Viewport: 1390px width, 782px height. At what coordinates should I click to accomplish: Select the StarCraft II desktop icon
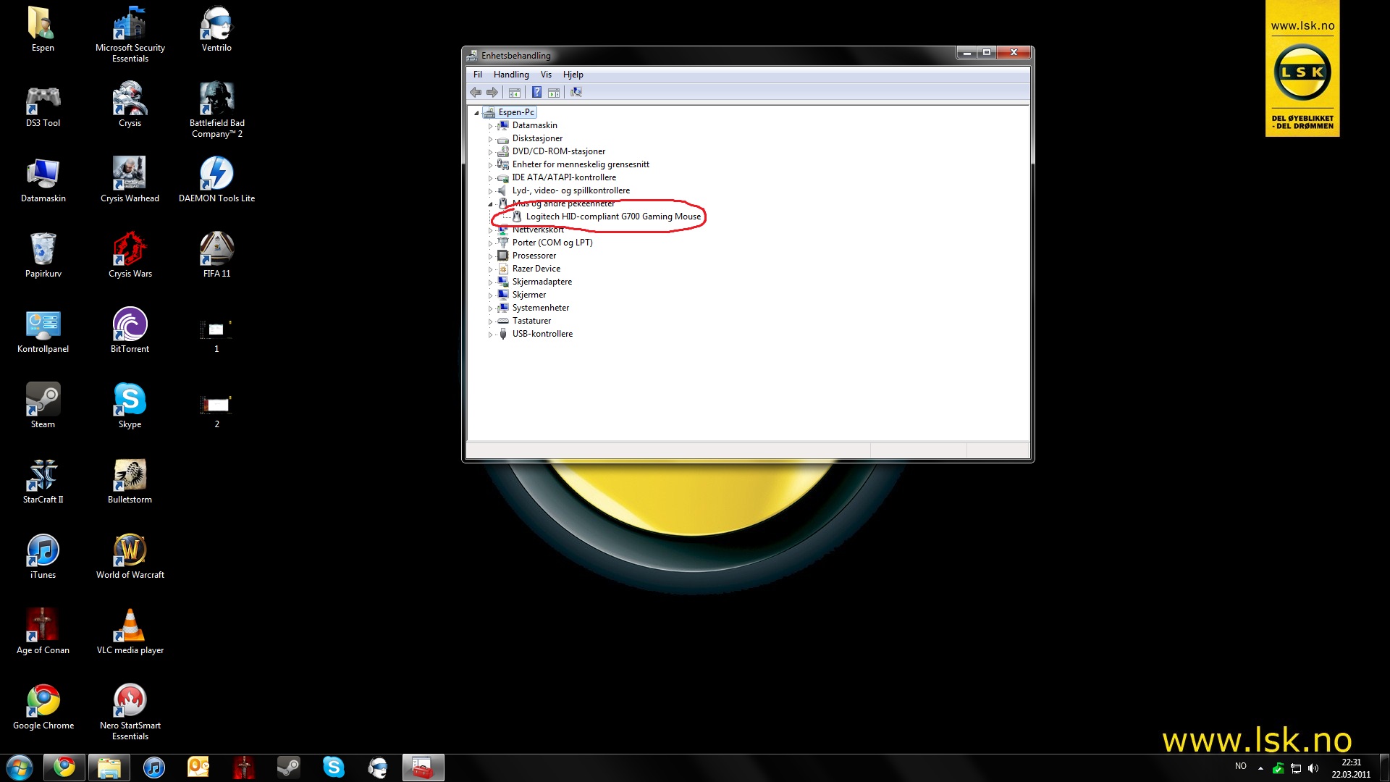43,481
